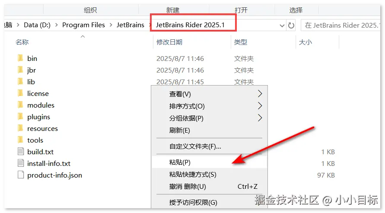Click the license folder icon
385x213 pixels.
click(x=20, y=93)
